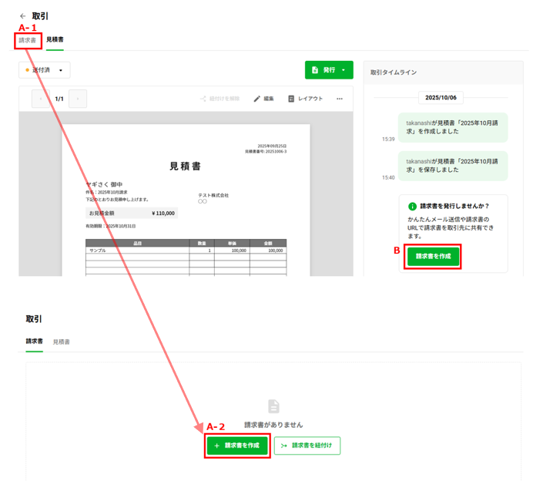Switch to the 請求書 tab in the upper screen
533x481 pixels.
(x=28, y=41)
